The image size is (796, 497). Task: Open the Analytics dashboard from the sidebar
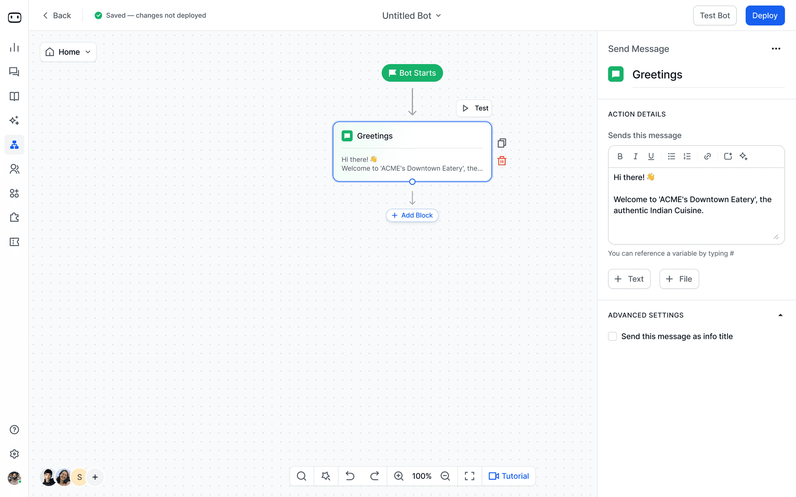coord(14,47)
